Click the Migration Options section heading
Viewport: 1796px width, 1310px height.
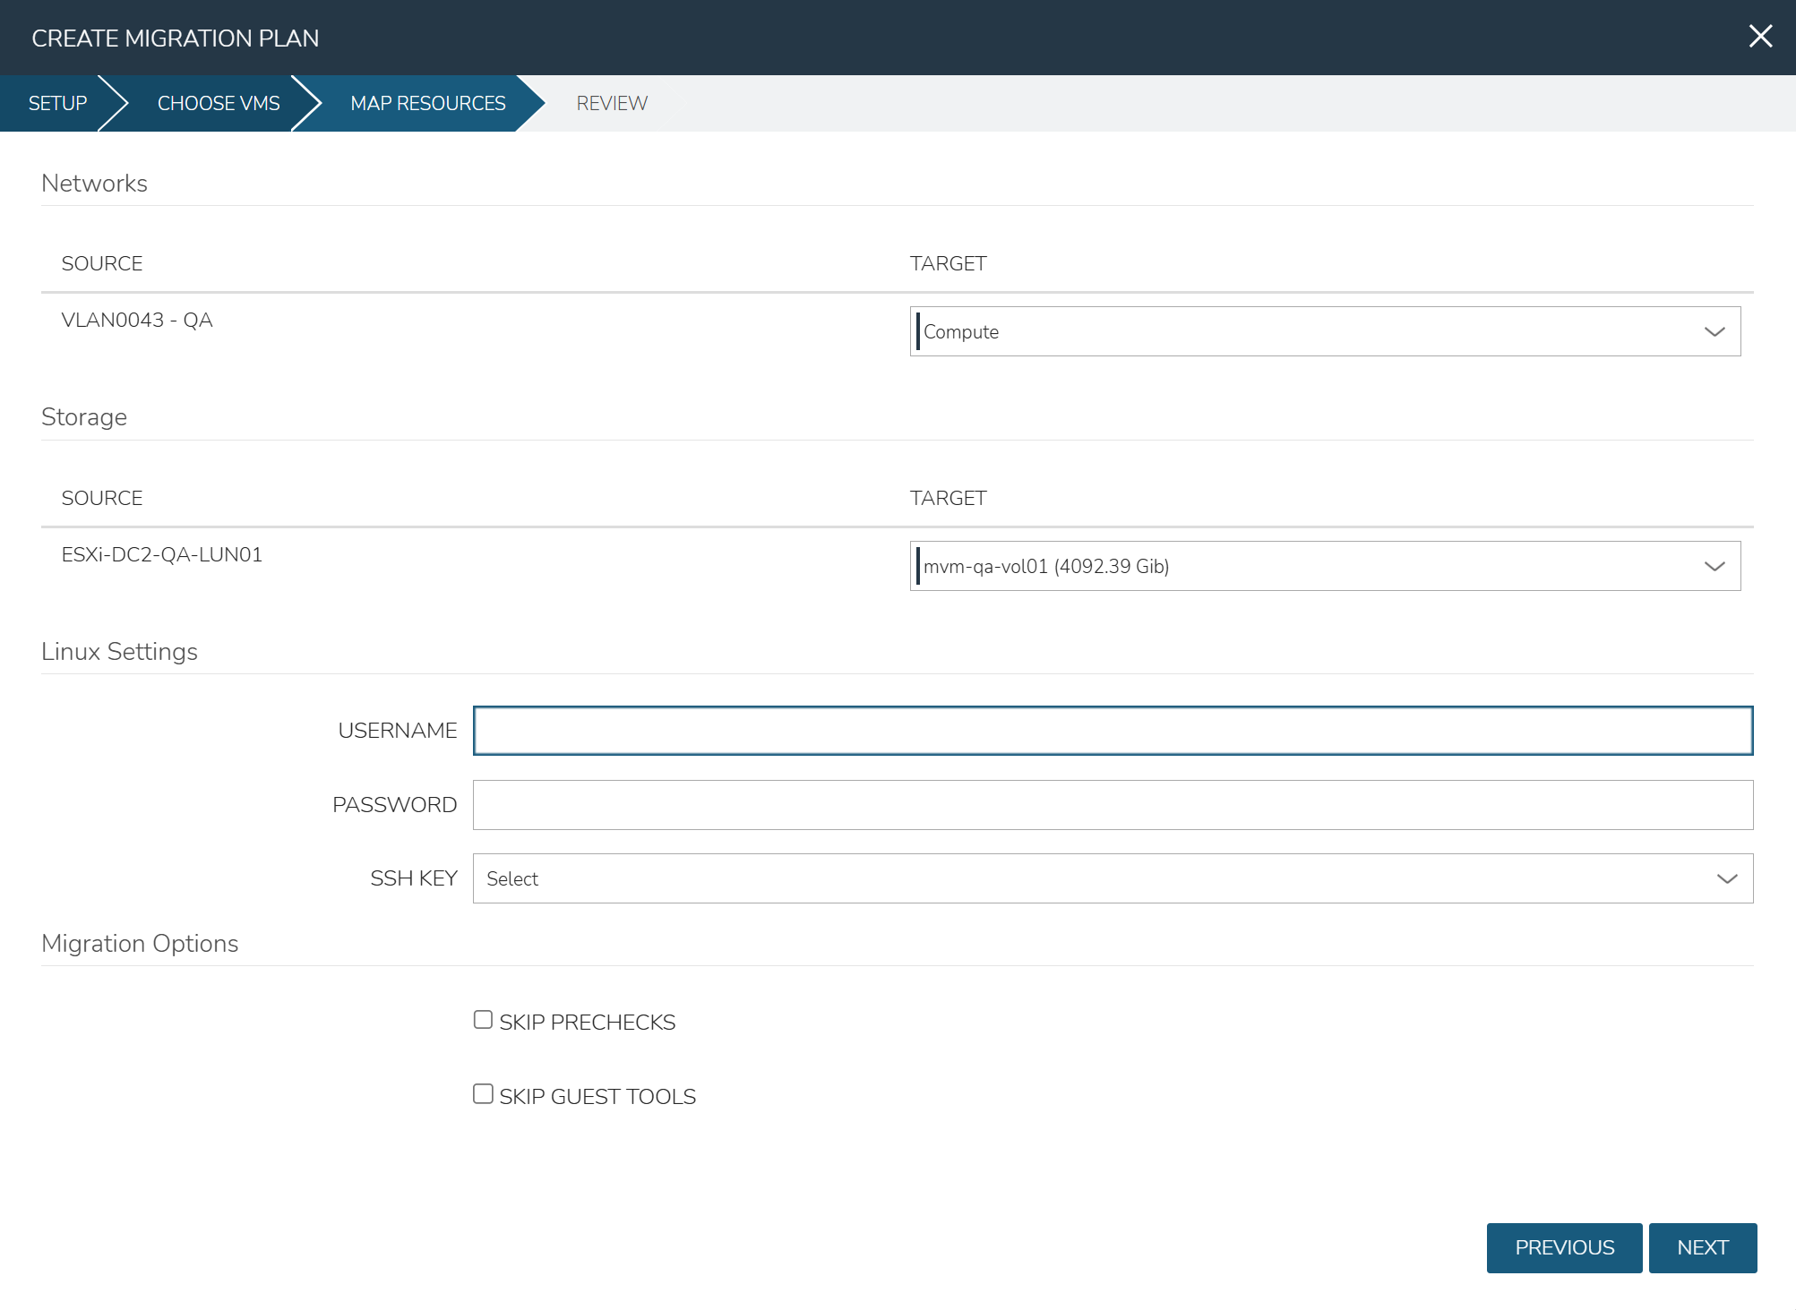coord(140,943)
